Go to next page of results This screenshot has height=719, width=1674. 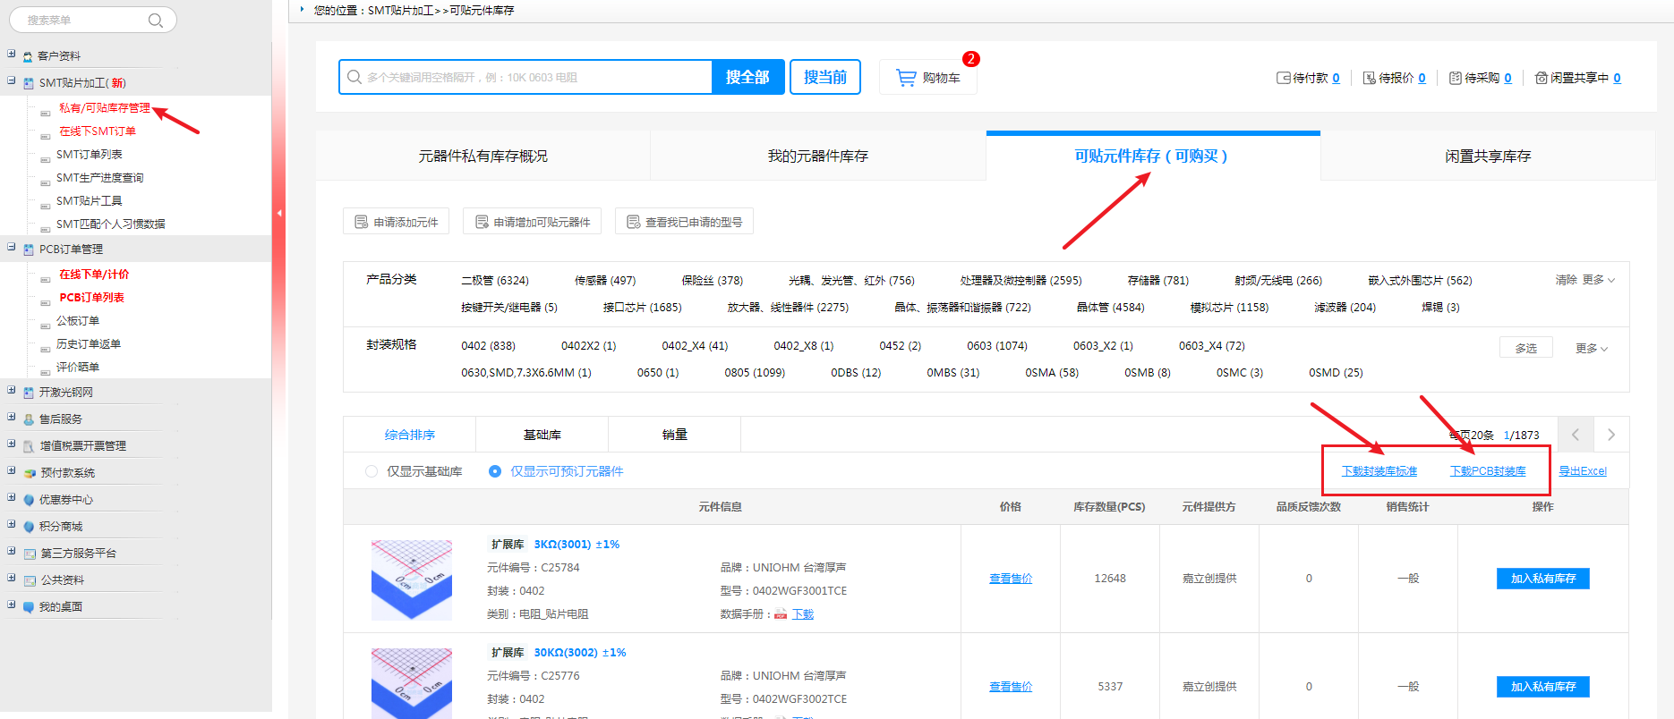(x=1610, y=435)
